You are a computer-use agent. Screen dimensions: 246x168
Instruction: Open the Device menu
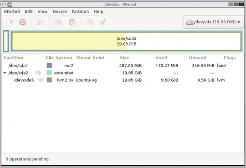(60, 11)
